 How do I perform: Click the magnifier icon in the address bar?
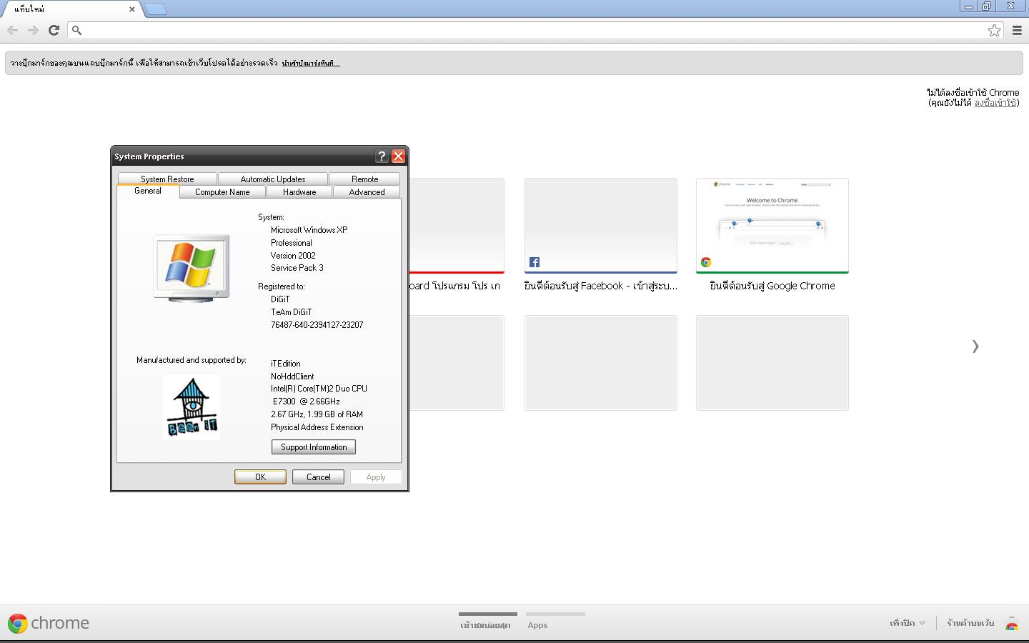coord(76,31)
